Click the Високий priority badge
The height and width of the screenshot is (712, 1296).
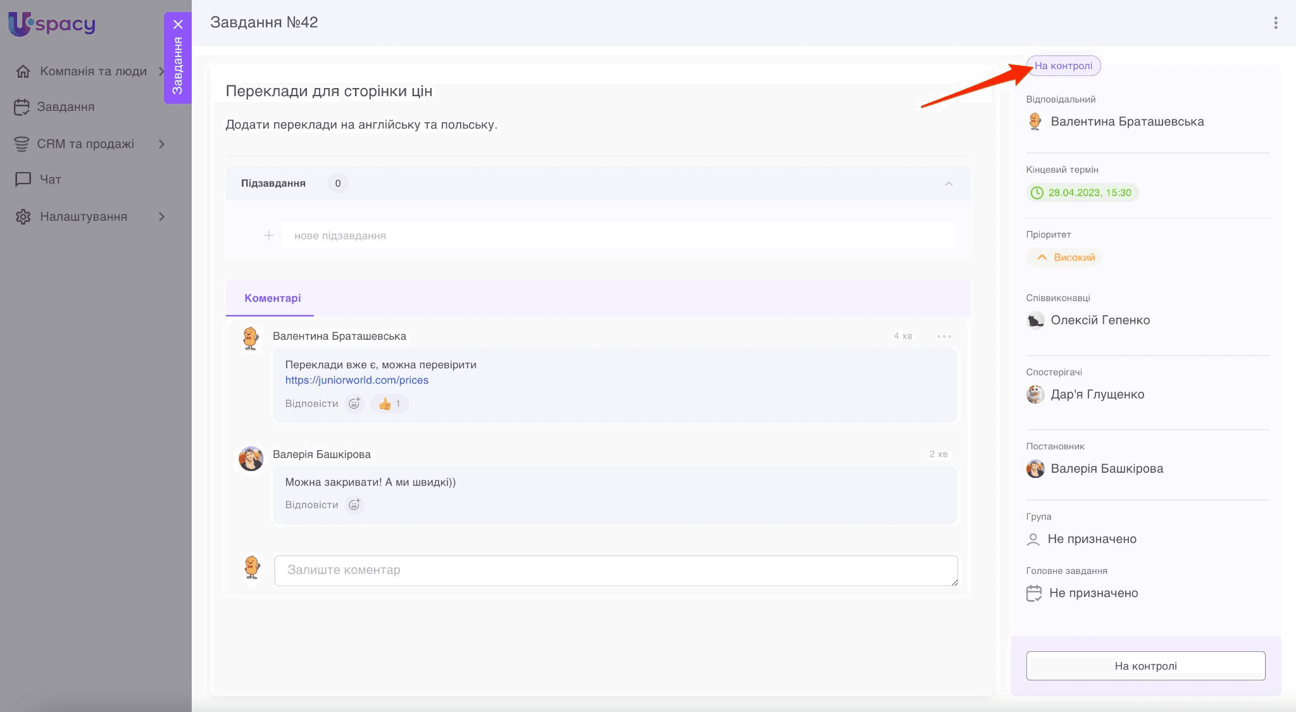(x=1065, y=258)
